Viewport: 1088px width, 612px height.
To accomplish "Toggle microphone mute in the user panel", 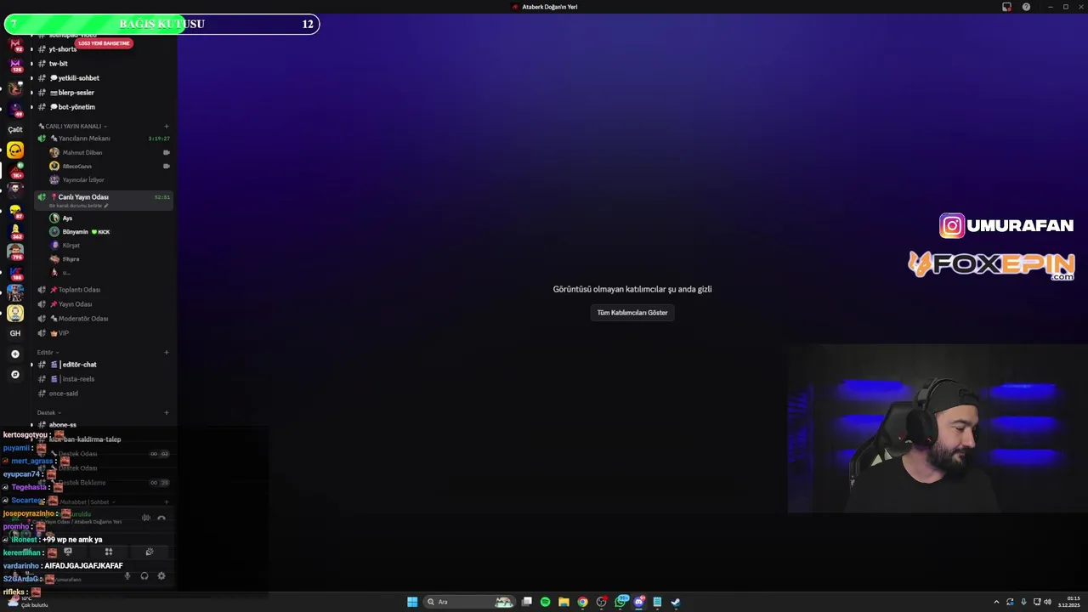I will [127, 576].
